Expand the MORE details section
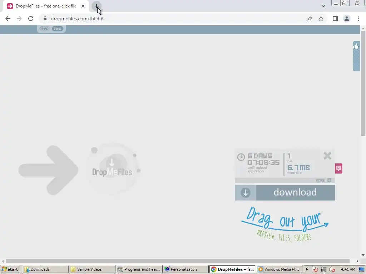Viewport: 366px width, 274px height. 323,180
